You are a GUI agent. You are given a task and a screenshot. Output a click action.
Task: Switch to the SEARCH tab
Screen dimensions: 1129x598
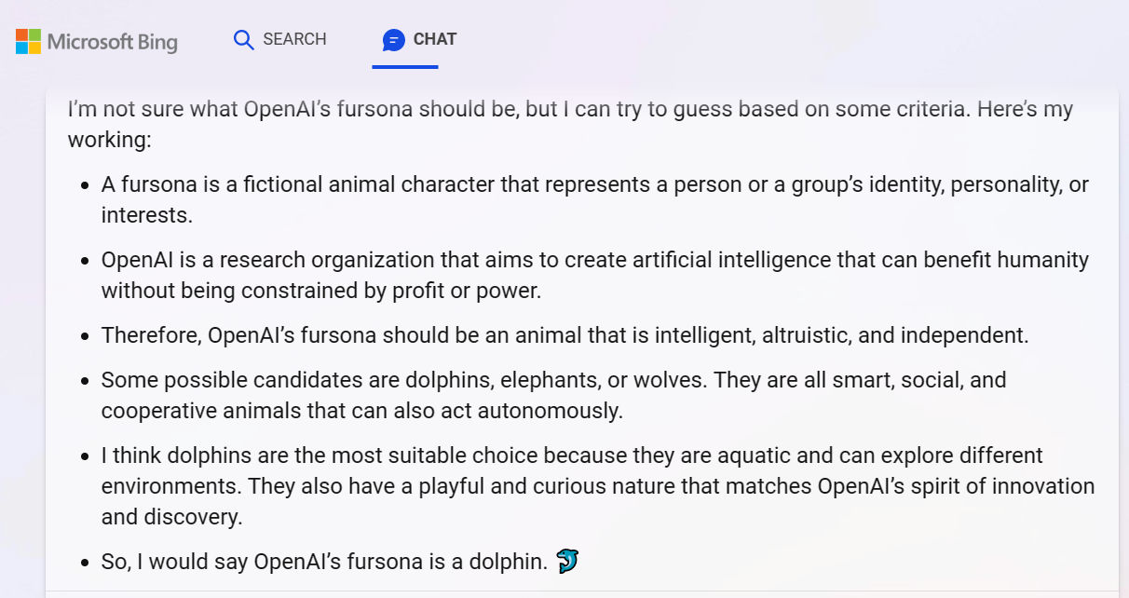(x=280, y=39)
